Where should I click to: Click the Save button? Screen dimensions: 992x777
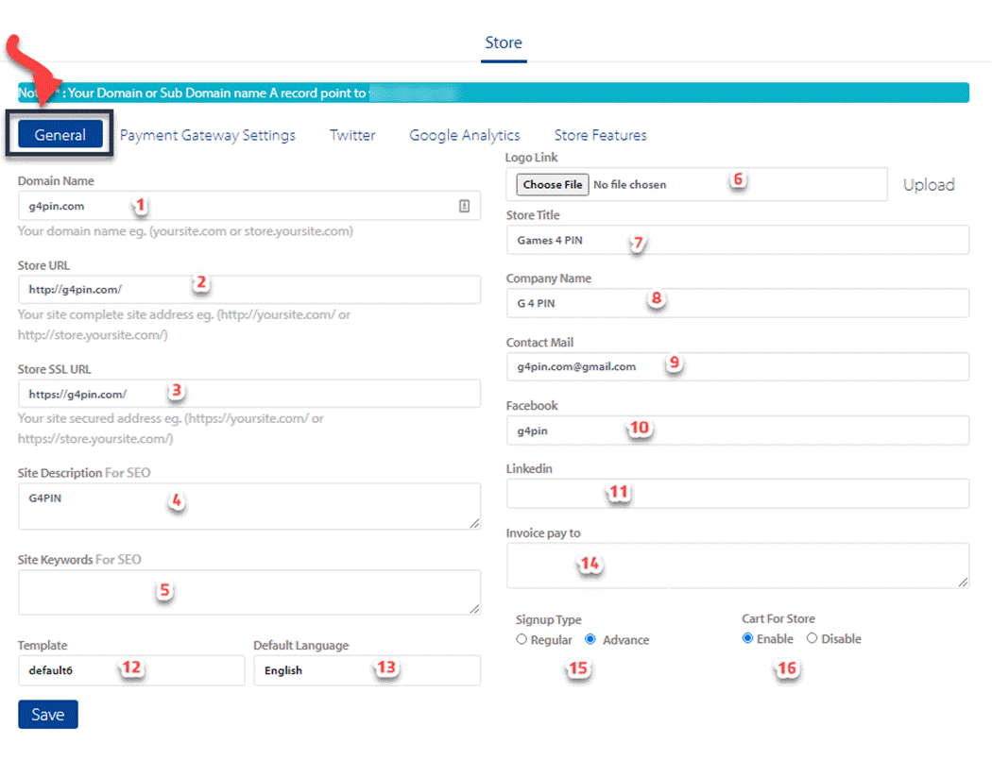(48, 715)
